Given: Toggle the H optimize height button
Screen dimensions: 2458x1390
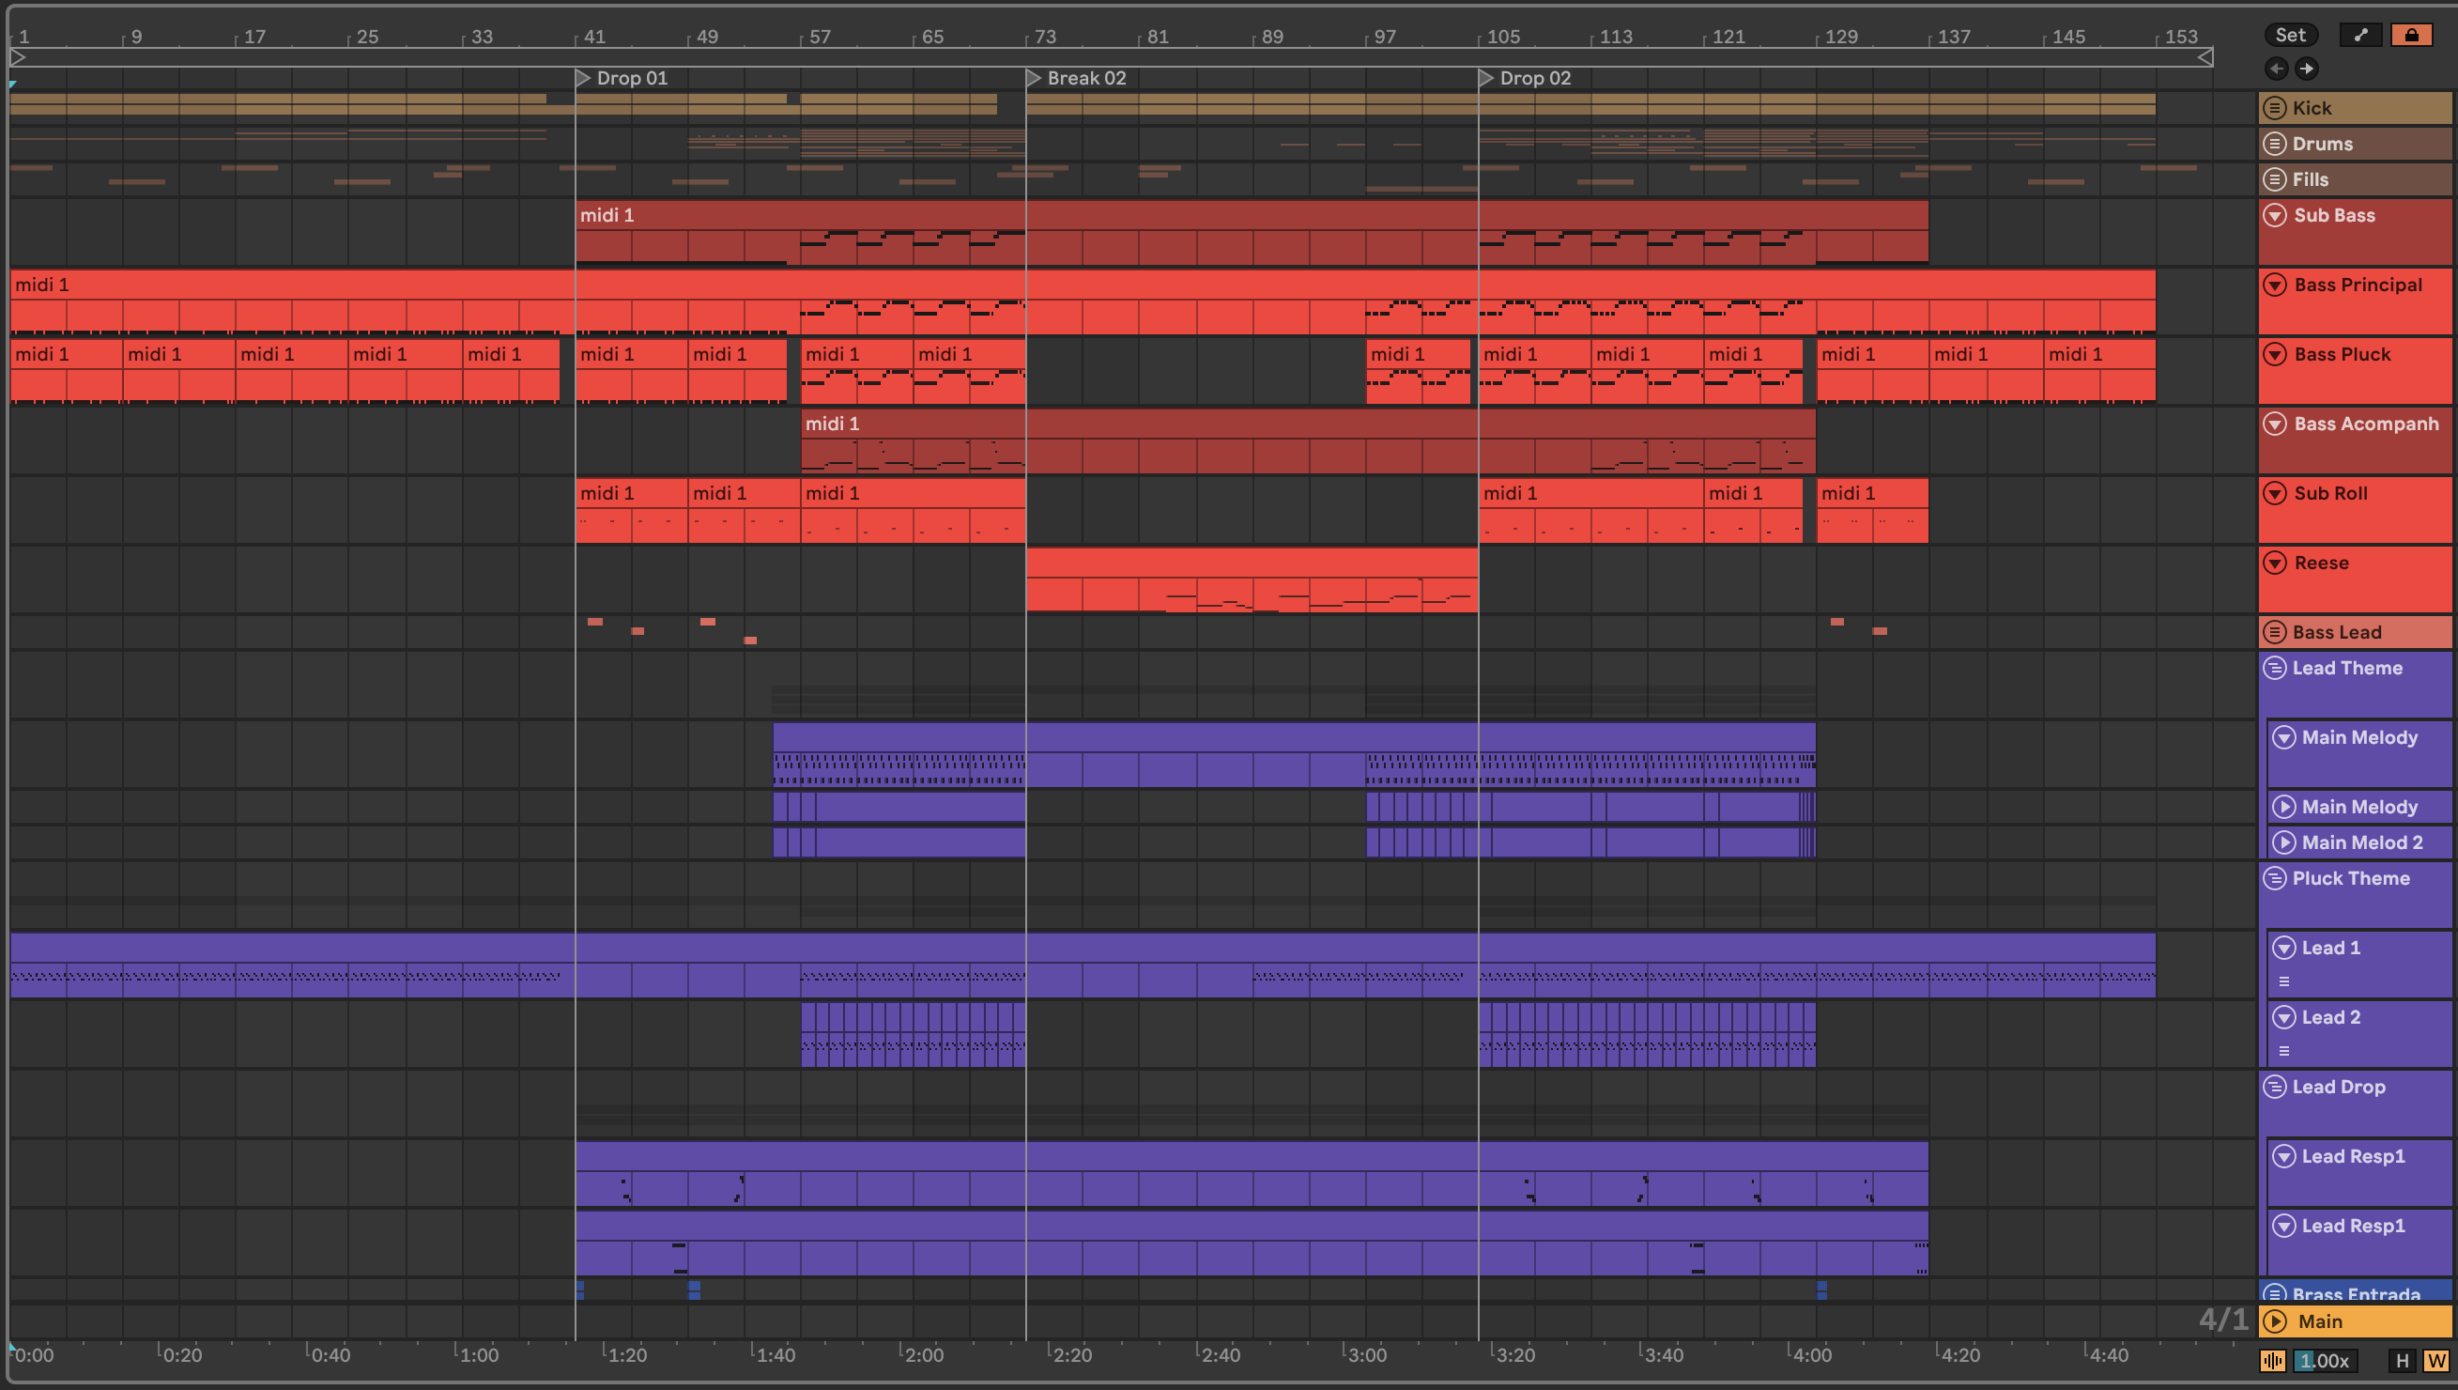Looking at the screenshot, I should point(2402,1360).
